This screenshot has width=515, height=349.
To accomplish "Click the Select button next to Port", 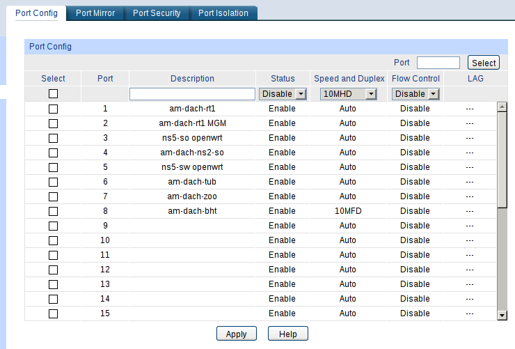I will click(x=484, y=63).
